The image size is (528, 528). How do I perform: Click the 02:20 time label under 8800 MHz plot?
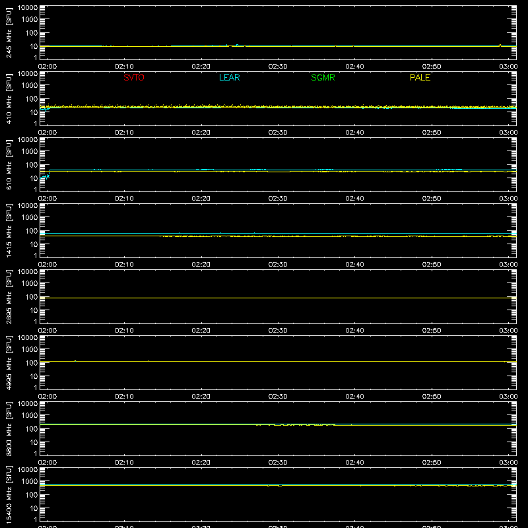(x=201, y=463)
